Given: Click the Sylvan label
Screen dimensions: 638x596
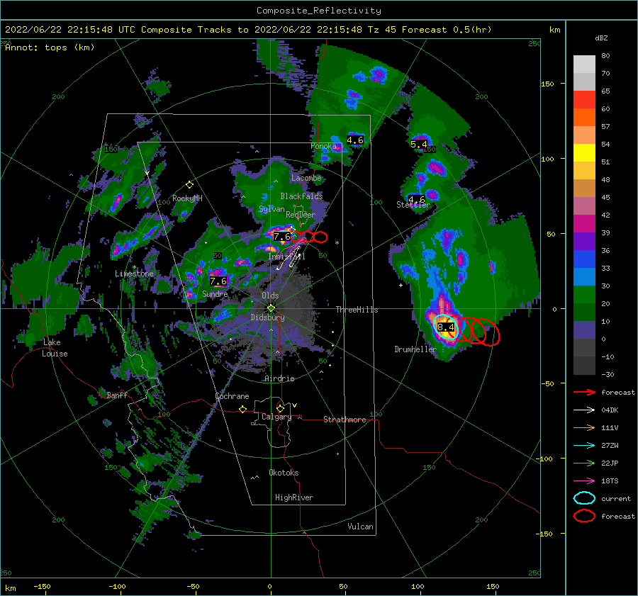Looking at the screenshot, I should [272, 209].
